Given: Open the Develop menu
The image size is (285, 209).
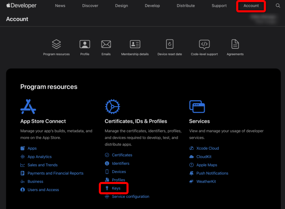Looking at the screenshot, I should pos(152,6).
